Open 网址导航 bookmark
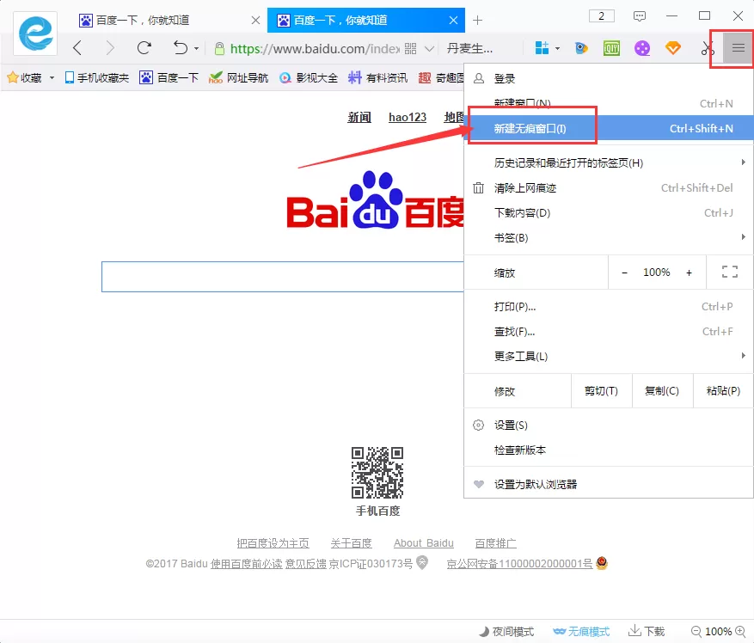 238,77
